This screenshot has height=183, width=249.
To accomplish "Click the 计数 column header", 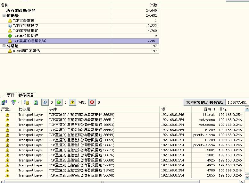I will [x=135, y=5].
